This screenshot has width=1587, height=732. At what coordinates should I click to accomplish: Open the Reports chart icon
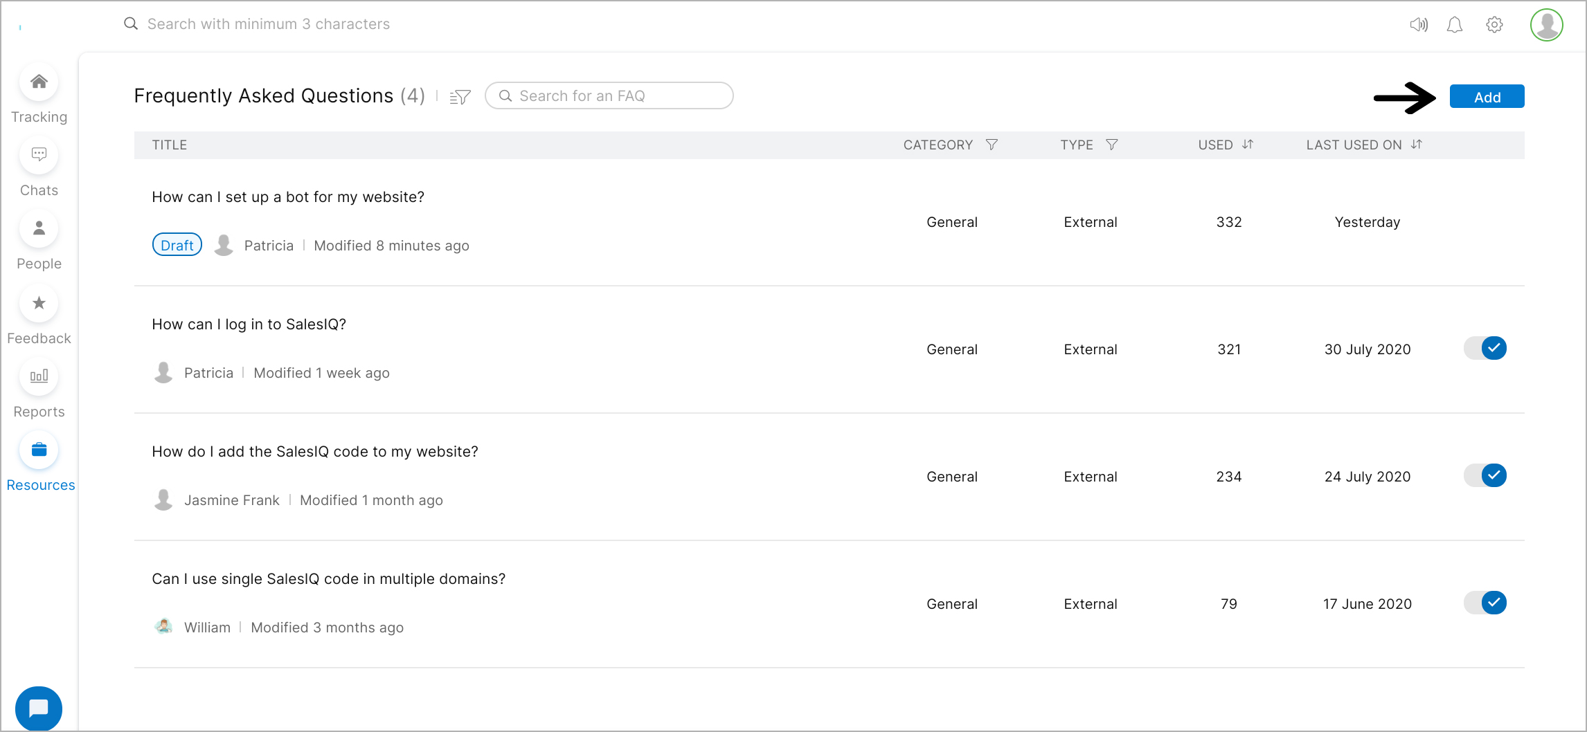[39, 376]
